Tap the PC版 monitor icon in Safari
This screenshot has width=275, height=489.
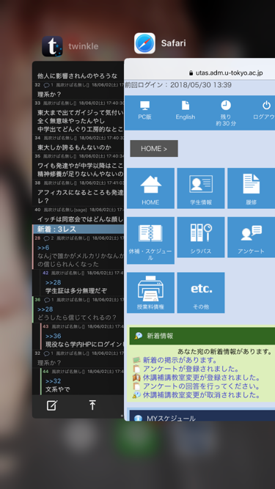(144, 106)
